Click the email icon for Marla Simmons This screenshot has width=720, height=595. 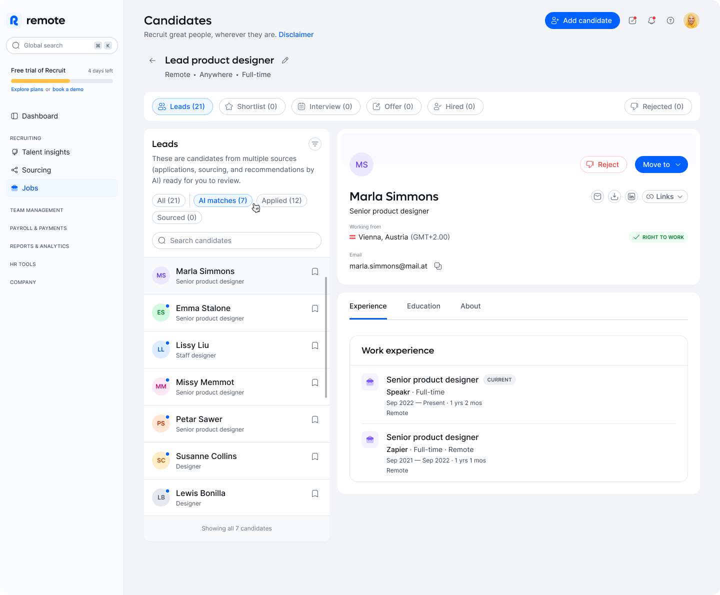(597, 196)
